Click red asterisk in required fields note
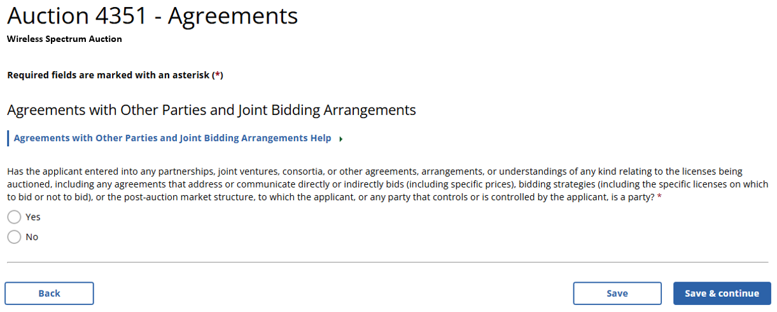This screenshot has height=312, width=777. pyautogui.click(x=218, y=76)
